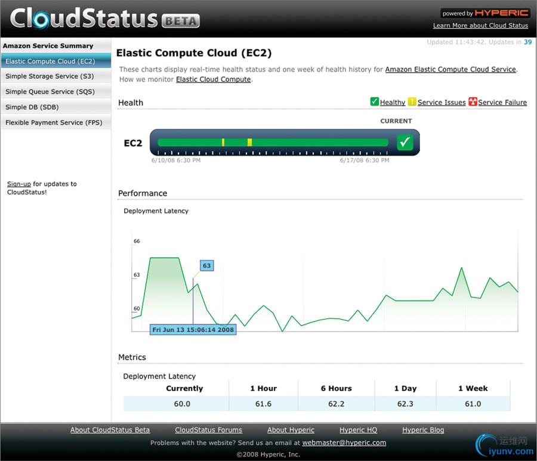Open Learn More about Cloud Status link
The width and height of the screenshot is (537, 461).
480,25
